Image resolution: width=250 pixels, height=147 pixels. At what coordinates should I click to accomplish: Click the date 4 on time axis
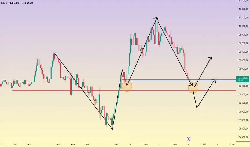pyautogui.click(x=159, y=144)
